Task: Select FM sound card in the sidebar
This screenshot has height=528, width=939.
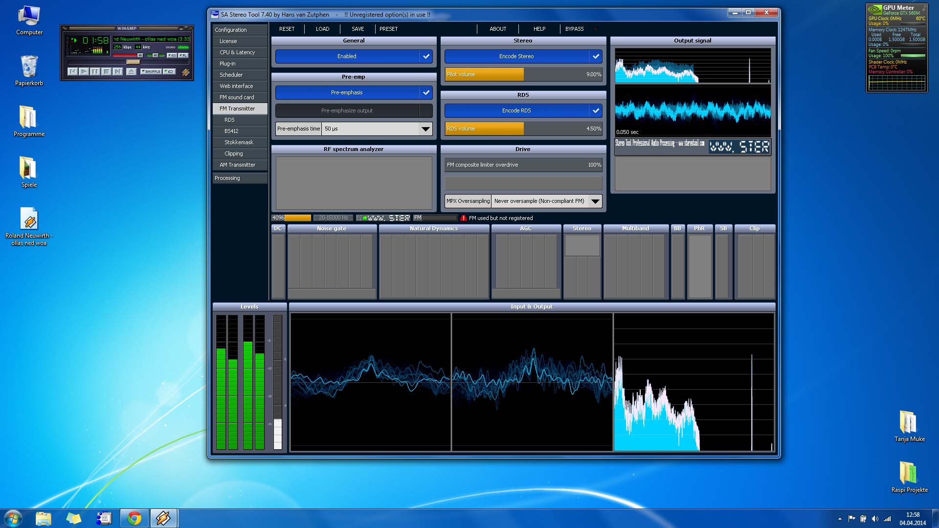Action: (240, 97)
